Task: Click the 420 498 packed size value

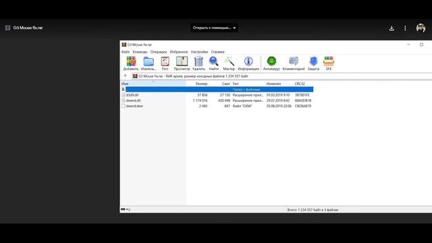Action: coord(224,101)
